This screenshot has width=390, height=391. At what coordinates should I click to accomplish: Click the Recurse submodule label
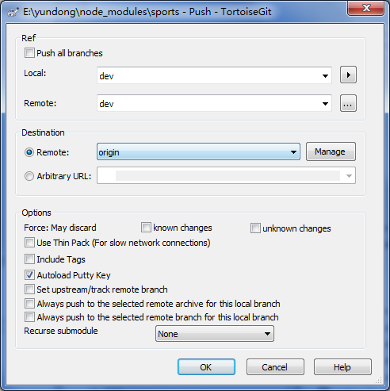61,331
